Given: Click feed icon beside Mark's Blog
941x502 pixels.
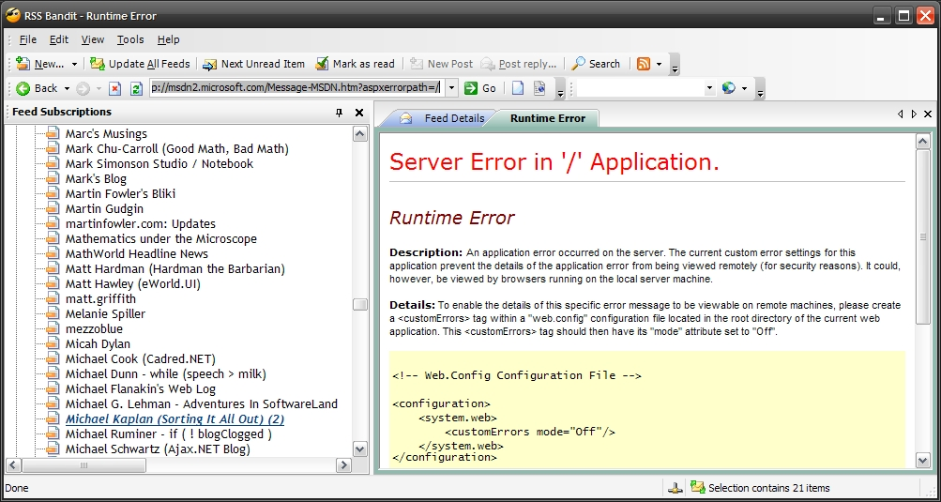Looking at the screenshot, I should point(54,179).
